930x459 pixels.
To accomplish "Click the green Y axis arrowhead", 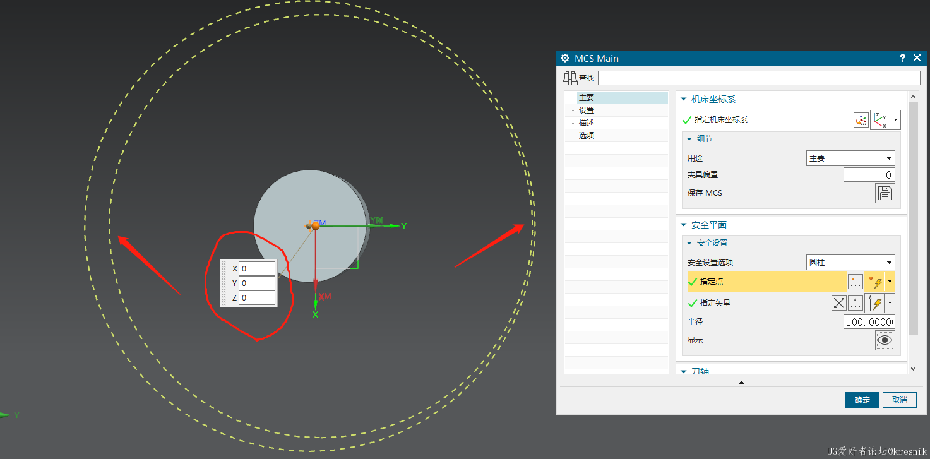I will tap(395, 225).
